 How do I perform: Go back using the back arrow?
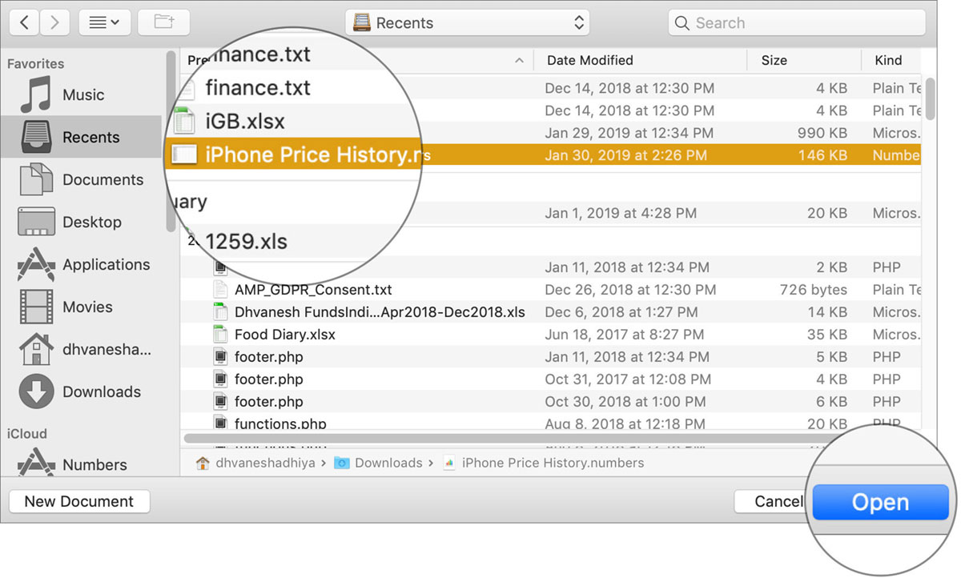pyautogui.click(x=23, y=22)
